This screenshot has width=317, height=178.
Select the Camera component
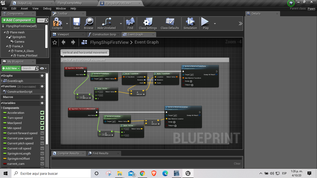19,42
